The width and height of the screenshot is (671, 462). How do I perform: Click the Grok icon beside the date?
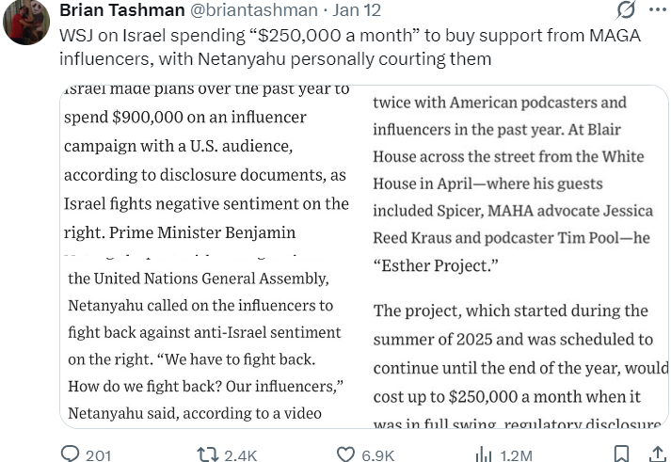(x=624, y=10)
